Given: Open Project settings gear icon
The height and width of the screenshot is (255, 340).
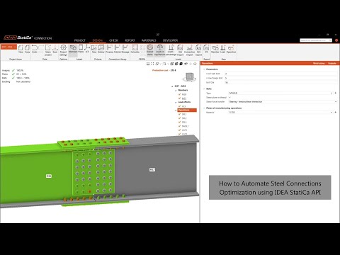Looking at the screenshot, I should (63, 50).
